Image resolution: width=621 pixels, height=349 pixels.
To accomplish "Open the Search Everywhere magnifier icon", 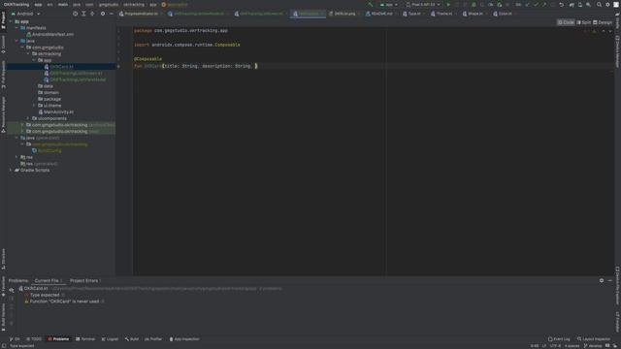I will click(x=599, y=4).
